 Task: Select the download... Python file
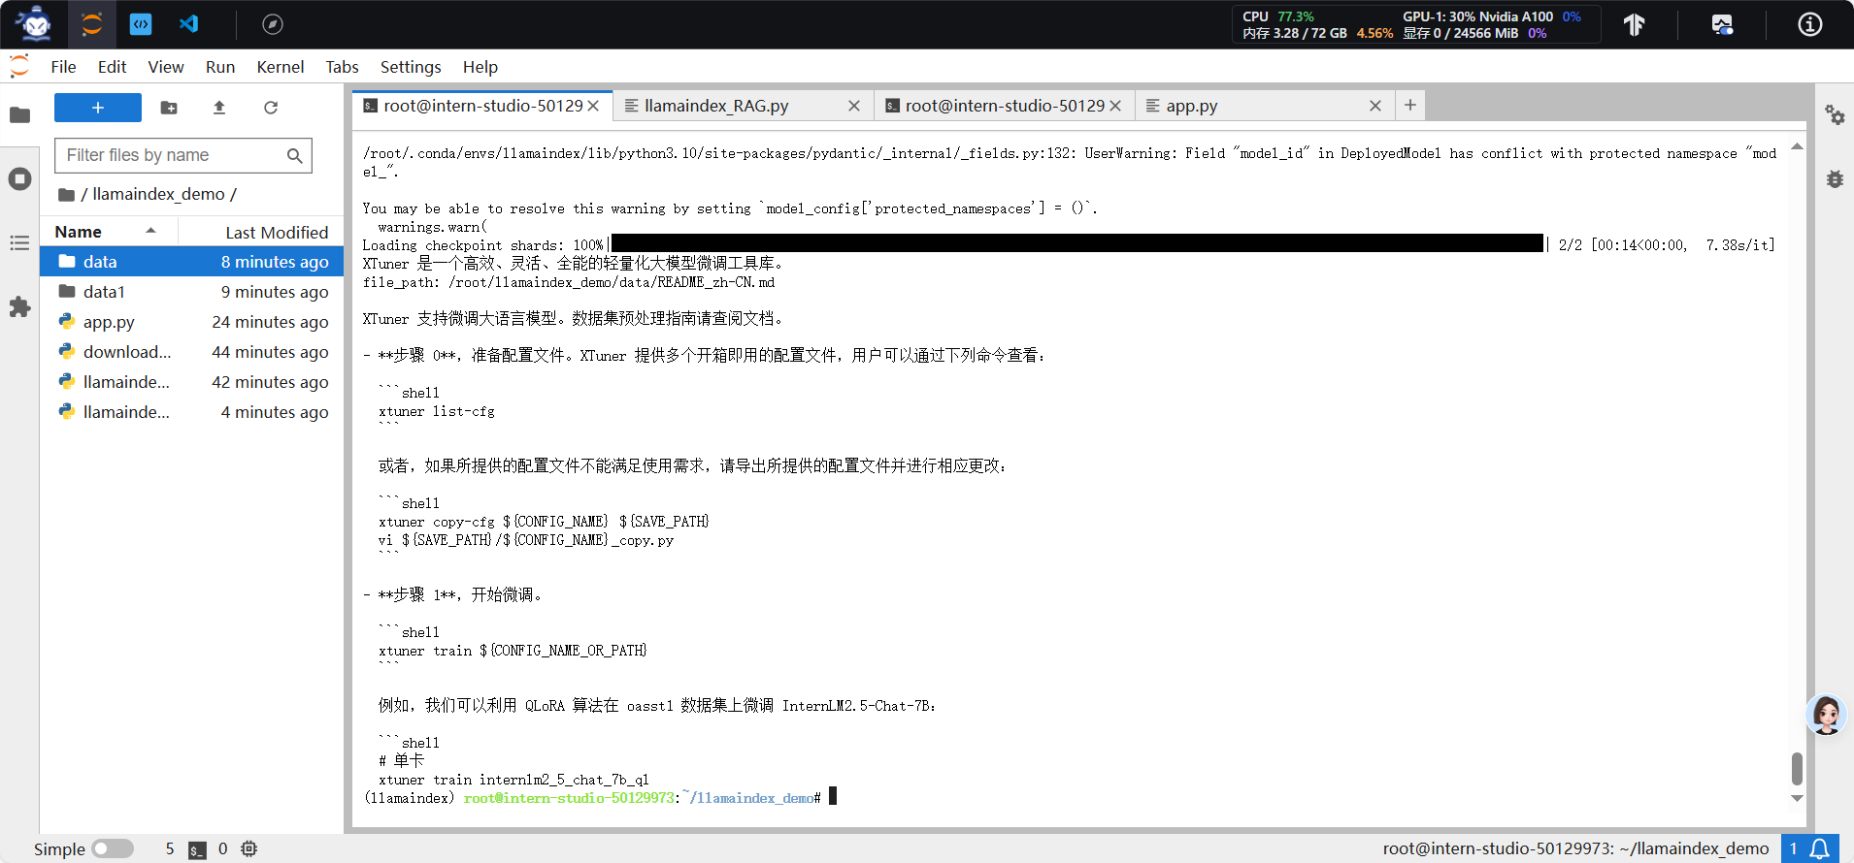[192, 352]
